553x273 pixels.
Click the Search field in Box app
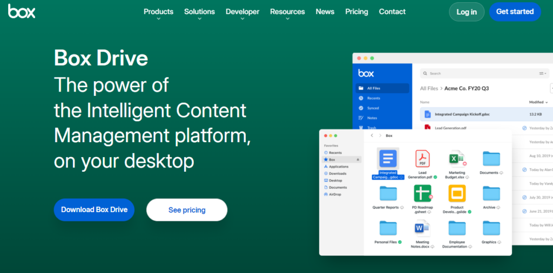click(484, 74)
